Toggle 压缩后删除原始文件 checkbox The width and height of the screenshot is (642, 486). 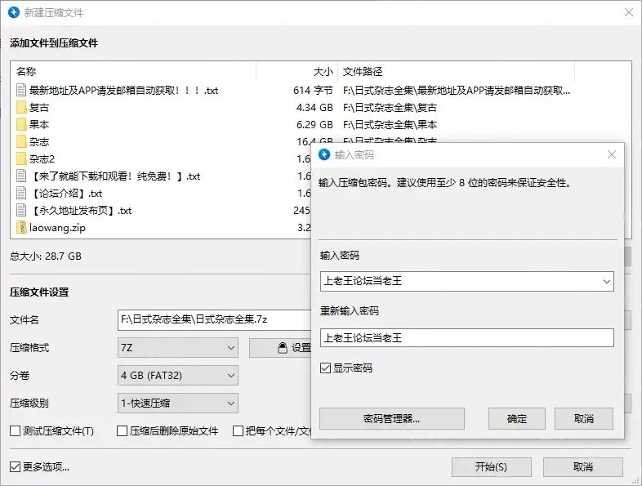coord(123,430)
